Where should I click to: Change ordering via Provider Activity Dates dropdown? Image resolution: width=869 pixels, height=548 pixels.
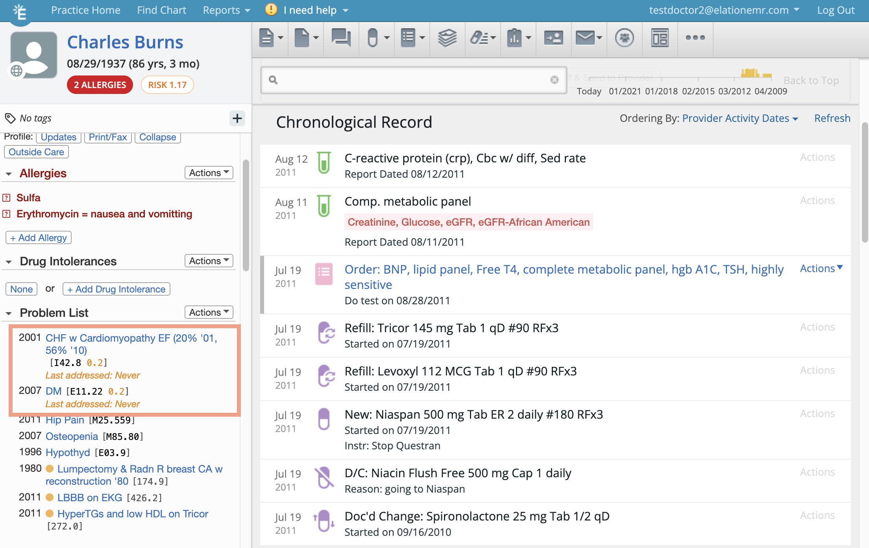740,118
